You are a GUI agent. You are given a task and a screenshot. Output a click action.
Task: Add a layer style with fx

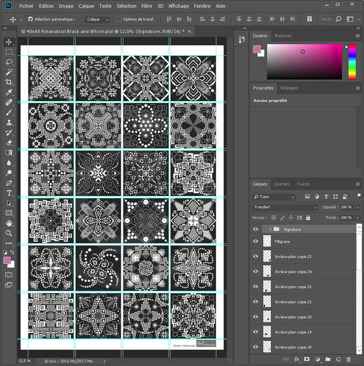tap(296, 359)
